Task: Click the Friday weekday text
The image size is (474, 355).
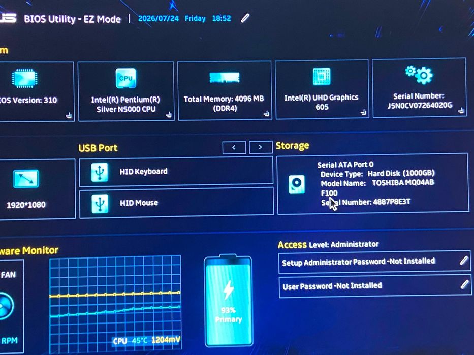Action: (x=195, y=19)
